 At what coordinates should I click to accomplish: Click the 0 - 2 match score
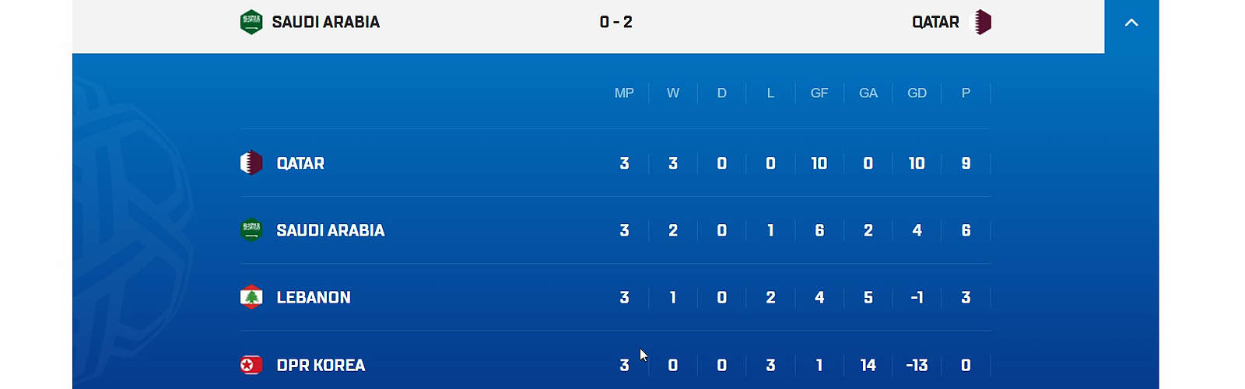coord(615,22)
